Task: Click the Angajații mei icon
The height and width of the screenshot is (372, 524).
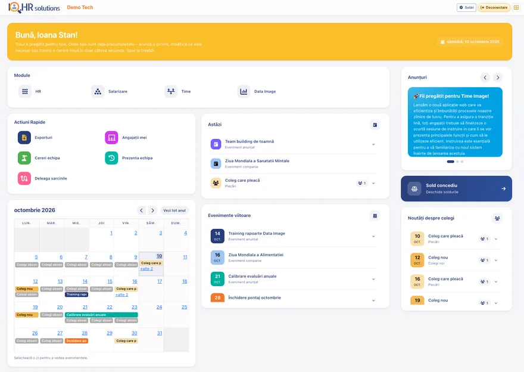Action: [111, 138]
